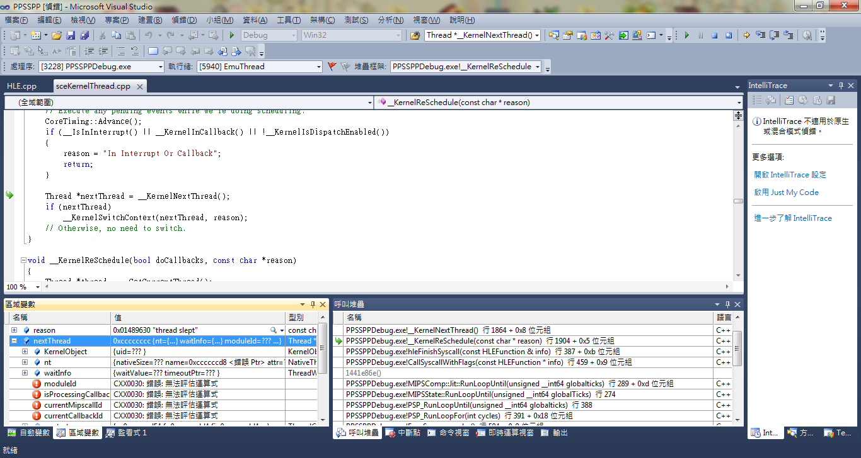This screenshot has width=861, height=458.
Task: Collapse the __KernelReSchedule function outline box
Action: [23, 260]
